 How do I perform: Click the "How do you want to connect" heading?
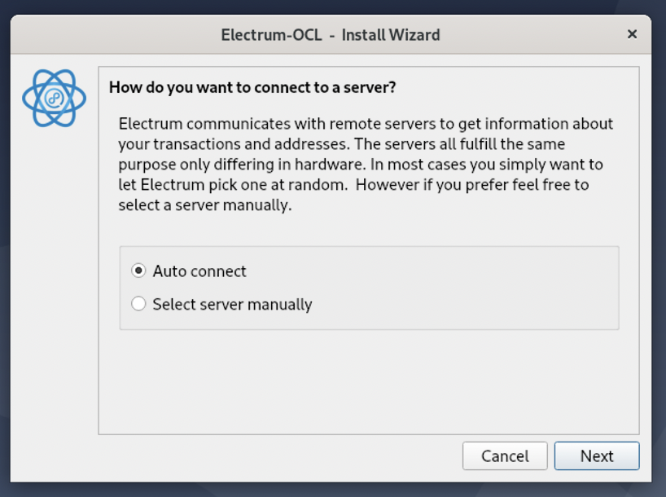click(x=252, y=87)
